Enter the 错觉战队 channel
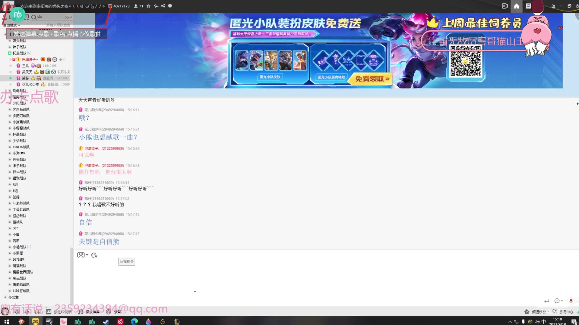 point(19,178)
